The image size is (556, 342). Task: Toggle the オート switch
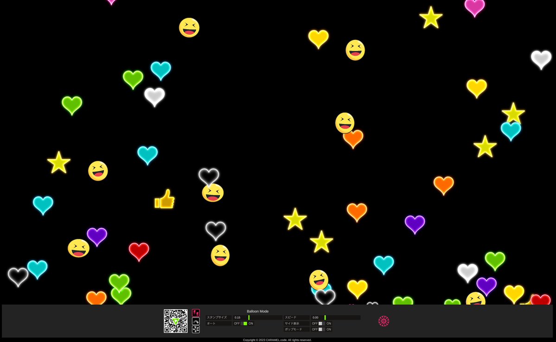243,323
